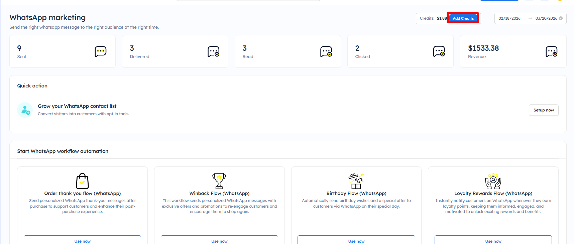Clear the selected date range
Image resolution: width=574 pixels, height=244 pixels.
(561, 18)
